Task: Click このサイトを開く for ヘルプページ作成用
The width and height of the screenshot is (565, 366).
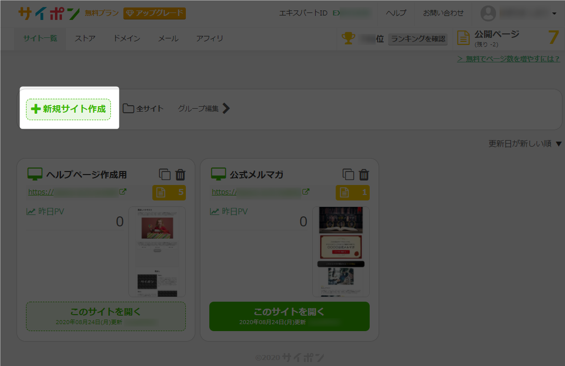Action: 106,316
